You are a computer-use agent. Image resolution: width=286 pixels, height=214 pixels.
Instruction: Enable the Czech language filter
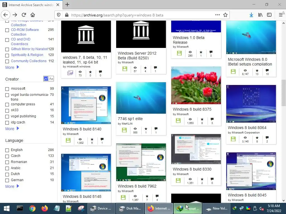(7, 156)
